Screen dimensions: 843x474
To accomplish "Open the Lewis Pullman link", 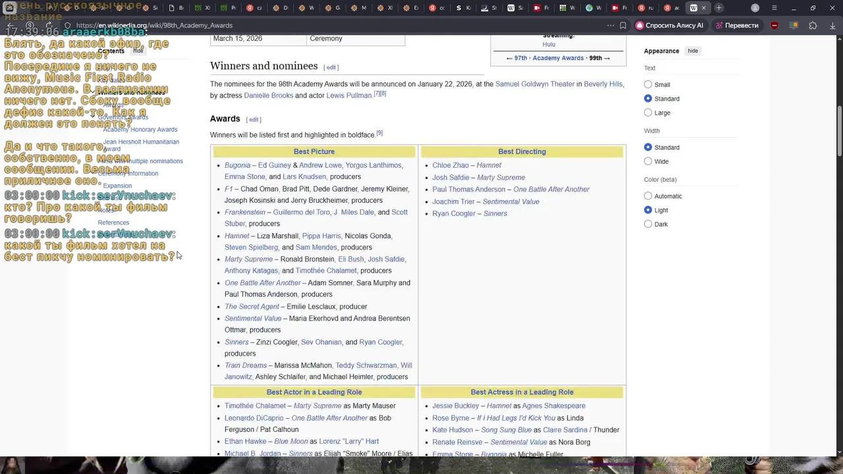I will point(349,95).
